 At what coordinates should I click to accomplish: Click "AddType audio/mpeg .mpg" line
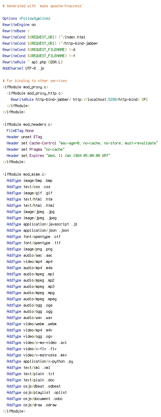pyautogui.click(x=30, y=293)
